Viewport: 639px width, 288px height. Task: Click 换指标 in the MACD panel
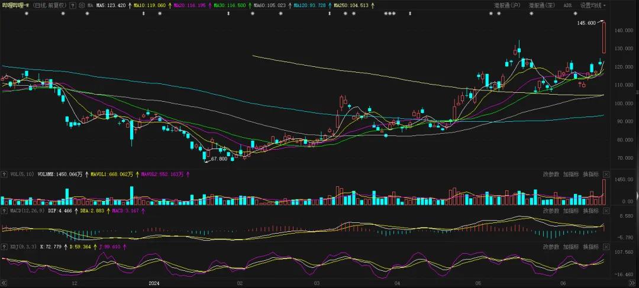[591, 211]
